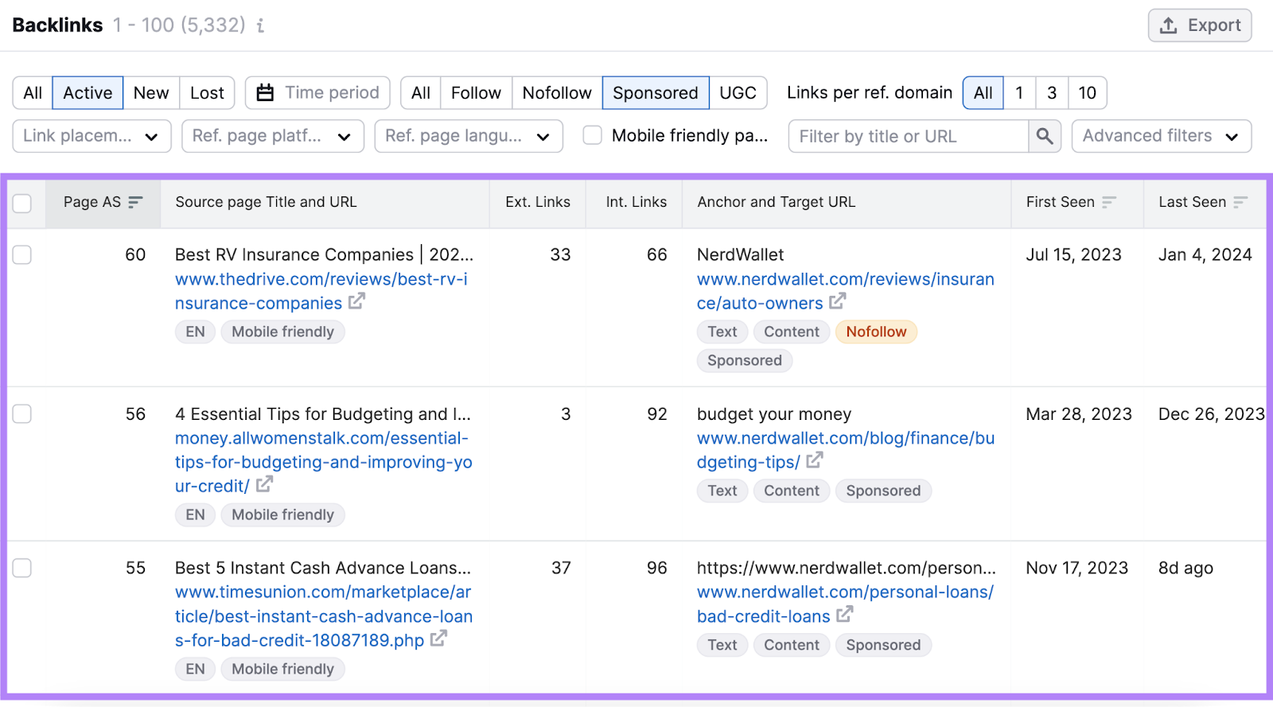Toggle the select-all rows checkbox
The height and width of the screenshot is (707, 1273).
pyautogui.click(x=22, y=203)
